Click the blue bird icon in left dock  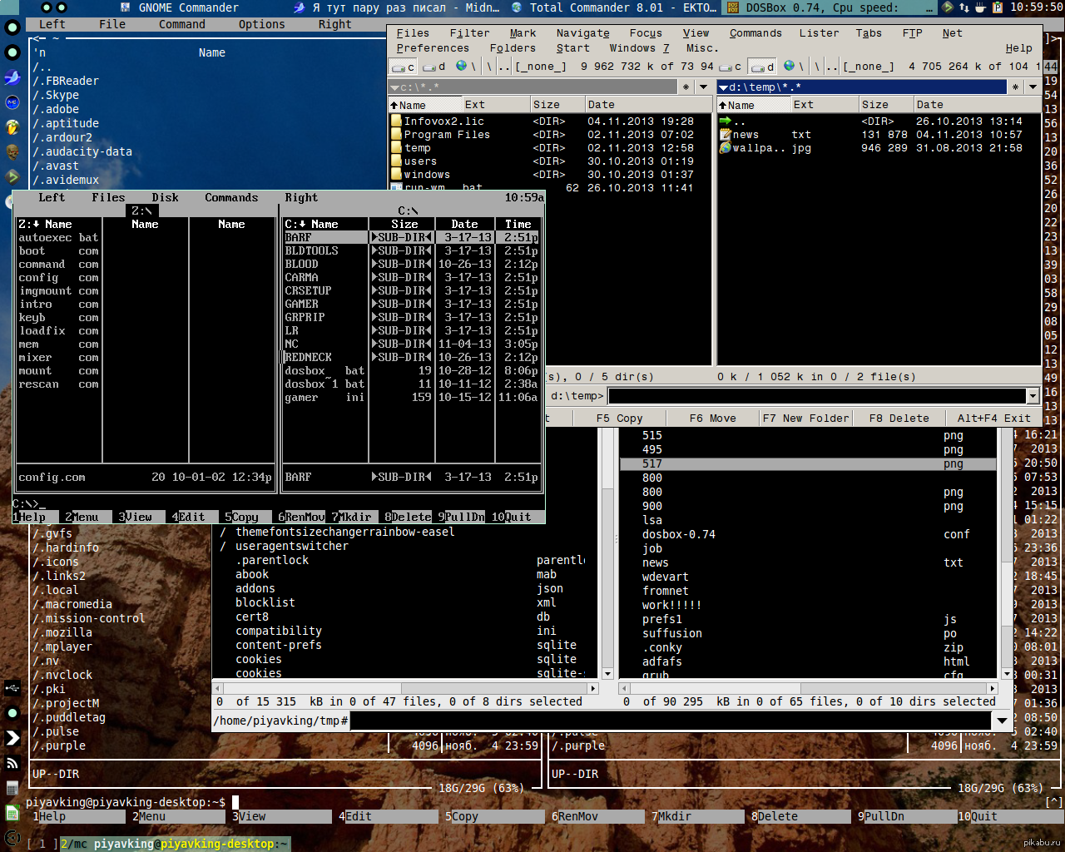[12, 77]
